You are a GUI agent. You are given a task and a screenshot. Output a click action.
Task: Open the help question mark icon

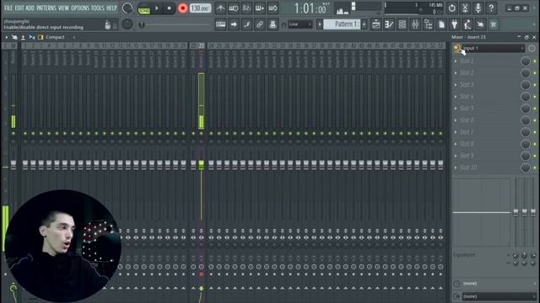click(x=491, y=8)
